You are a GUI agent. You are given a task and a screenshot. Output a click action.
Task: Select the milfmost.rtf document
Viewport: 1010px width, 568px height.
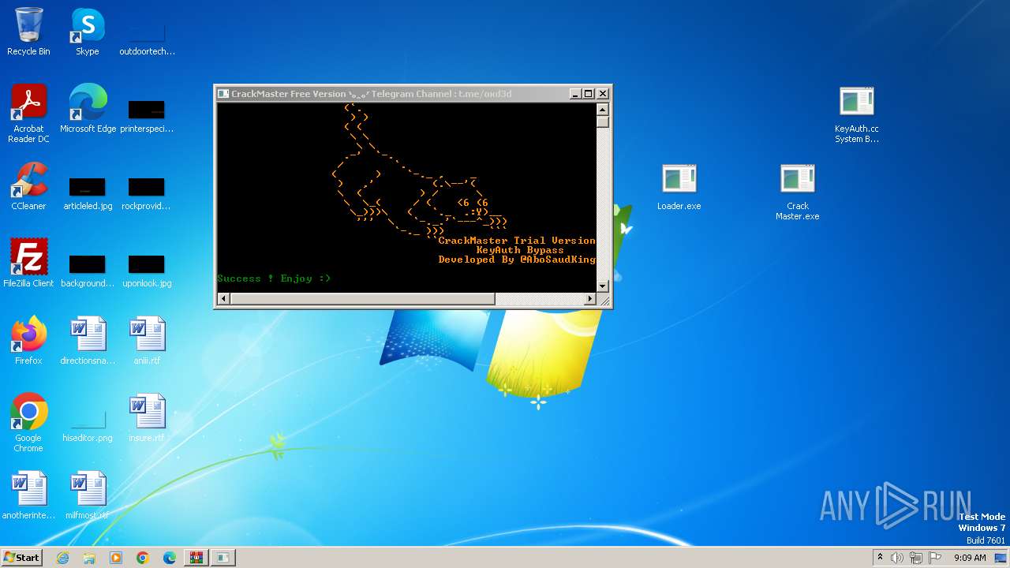pos(88,495)
